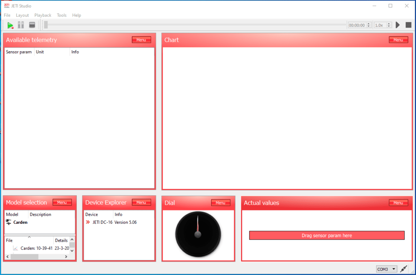
Task: Stop playback using the black stop square
Action: coord(408,25)
